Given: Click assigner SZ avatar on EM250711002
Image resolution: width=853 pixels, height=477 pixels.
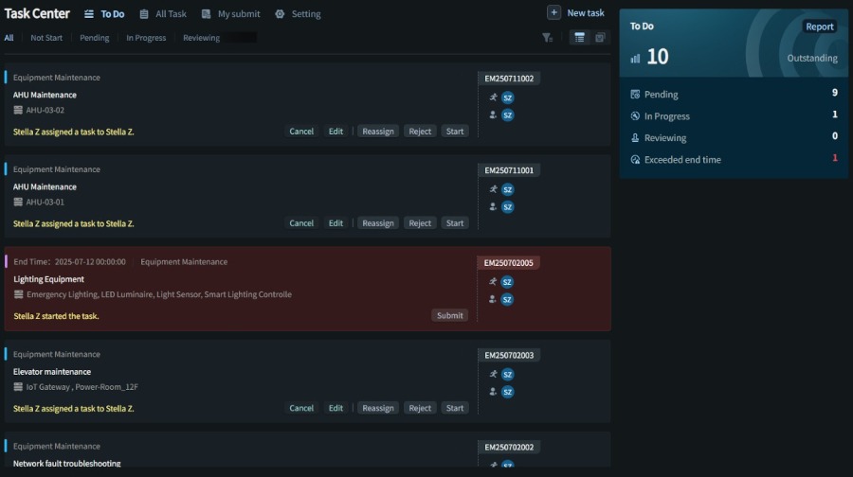Looking at the screenshot, I should tap(508, 97).
